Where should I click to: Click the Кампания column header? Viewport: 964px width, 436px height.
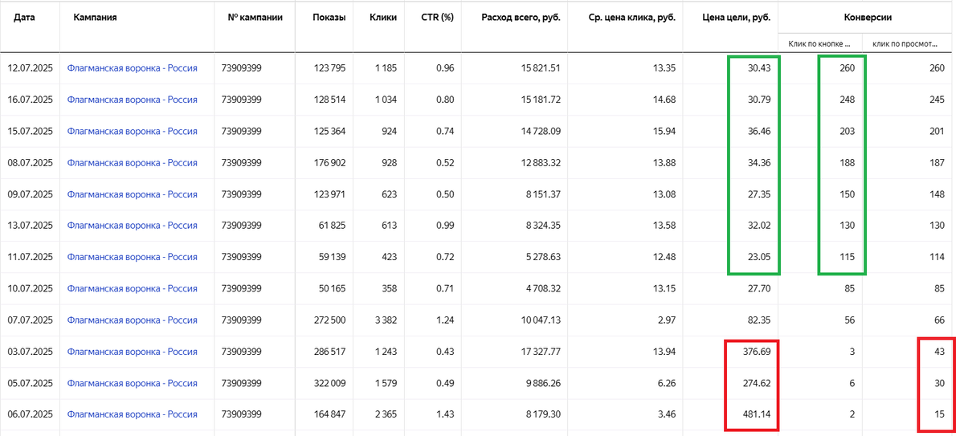(95, 17)
